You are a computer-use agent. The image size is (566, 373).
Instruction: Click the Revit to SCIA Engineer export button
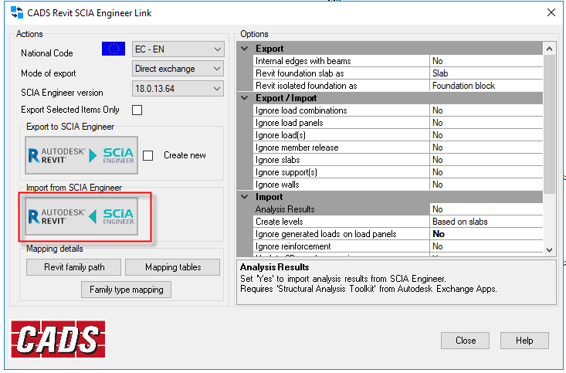[x=81, y=155]
